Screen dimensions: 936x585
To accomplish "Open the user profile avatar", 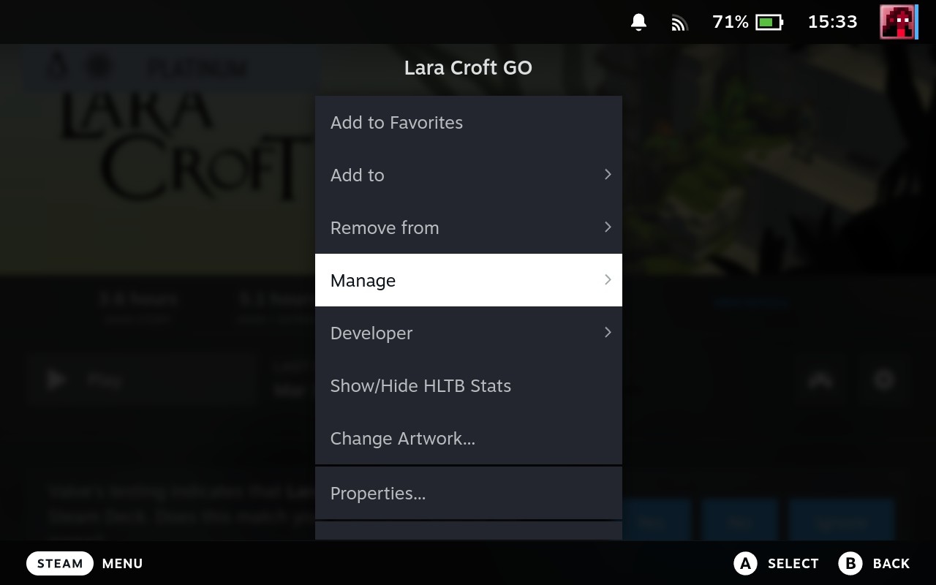I will (x=897, y=22).
